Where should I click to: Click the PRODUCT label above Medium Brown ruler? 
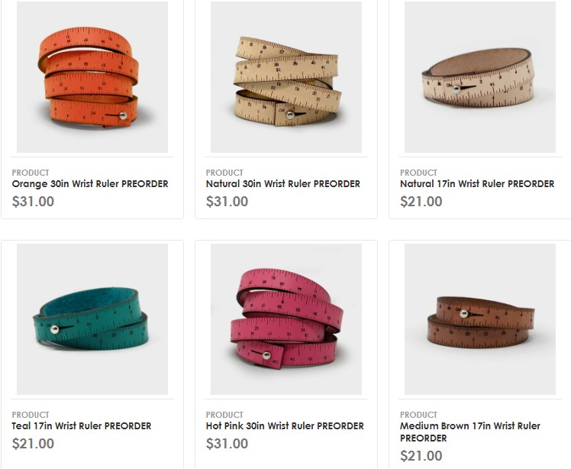418,415
